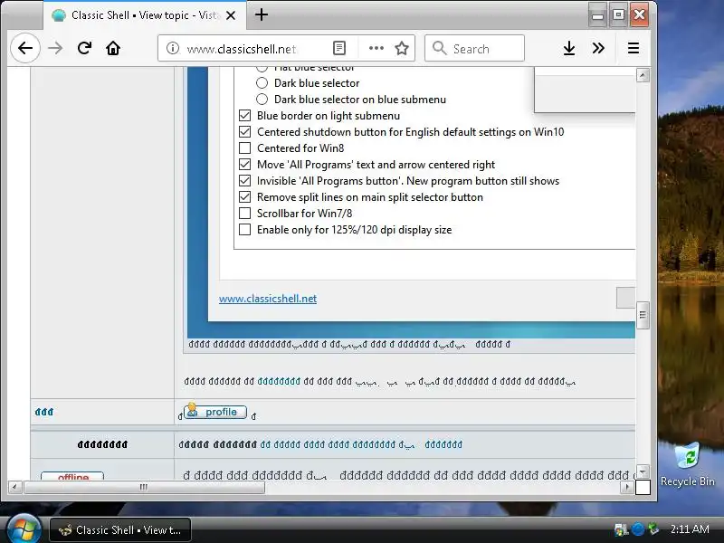This screenshot has height=543, width=724.
Task: Click horizontal scrollbar left arrow
Action: coord(15,487)
